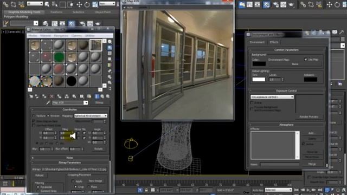
Task: Click Put to Library icon
Action: [74, 96]
